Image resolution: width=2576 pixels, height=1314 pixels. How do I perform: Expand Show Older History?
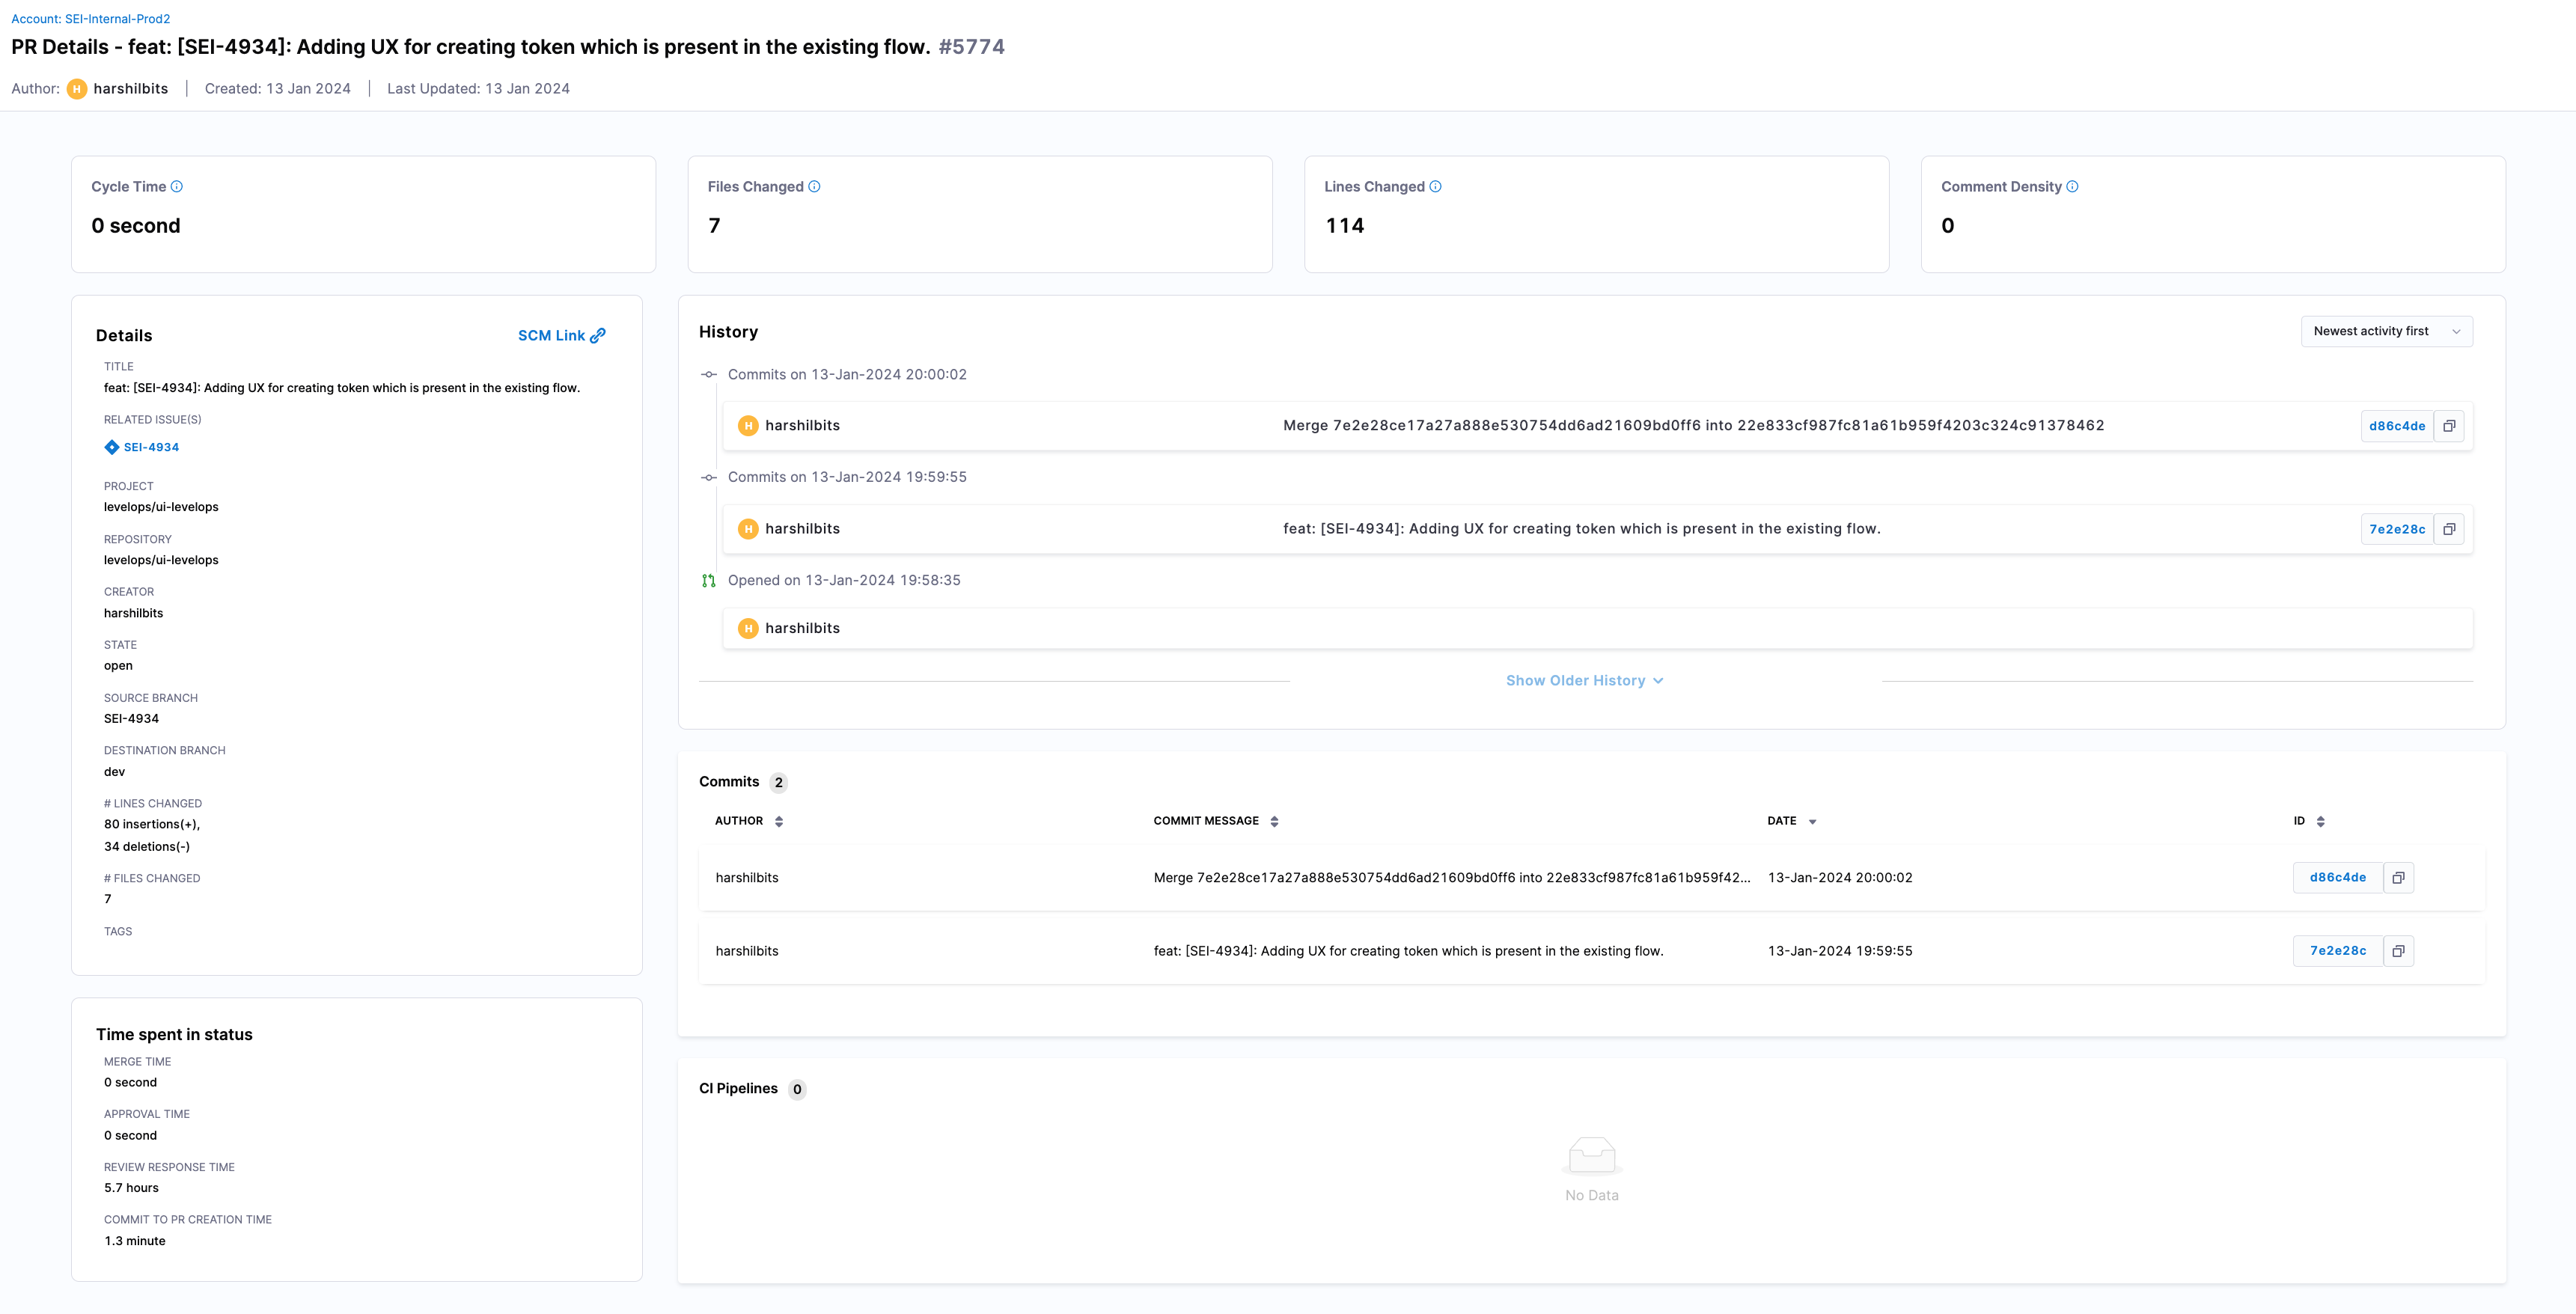coord(1584,681)
